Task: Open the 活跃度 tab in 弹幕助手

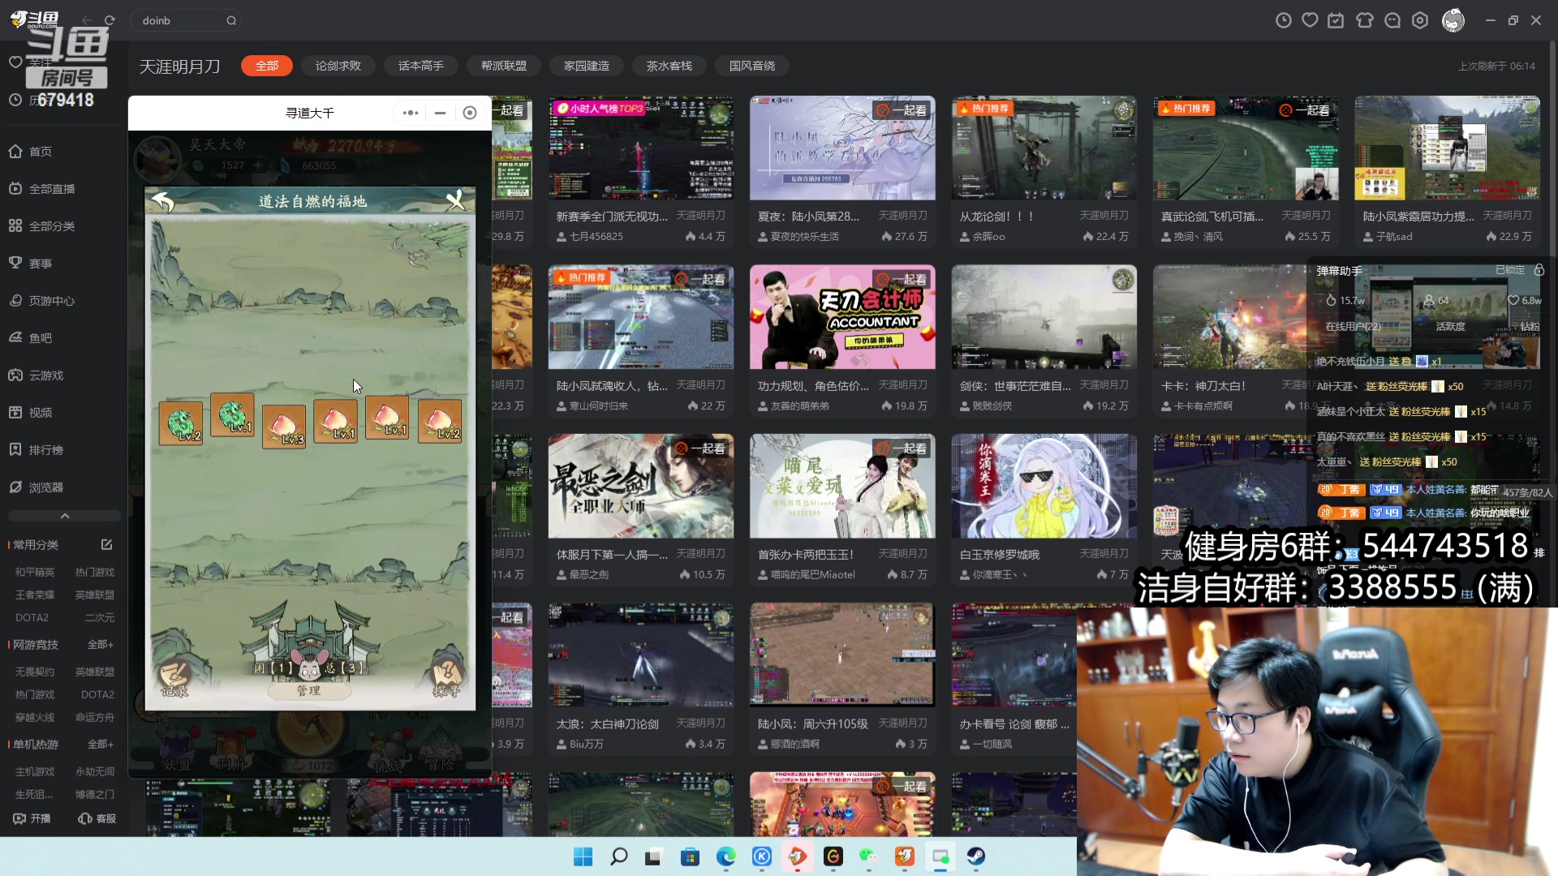Action: tap(1450, 326)
